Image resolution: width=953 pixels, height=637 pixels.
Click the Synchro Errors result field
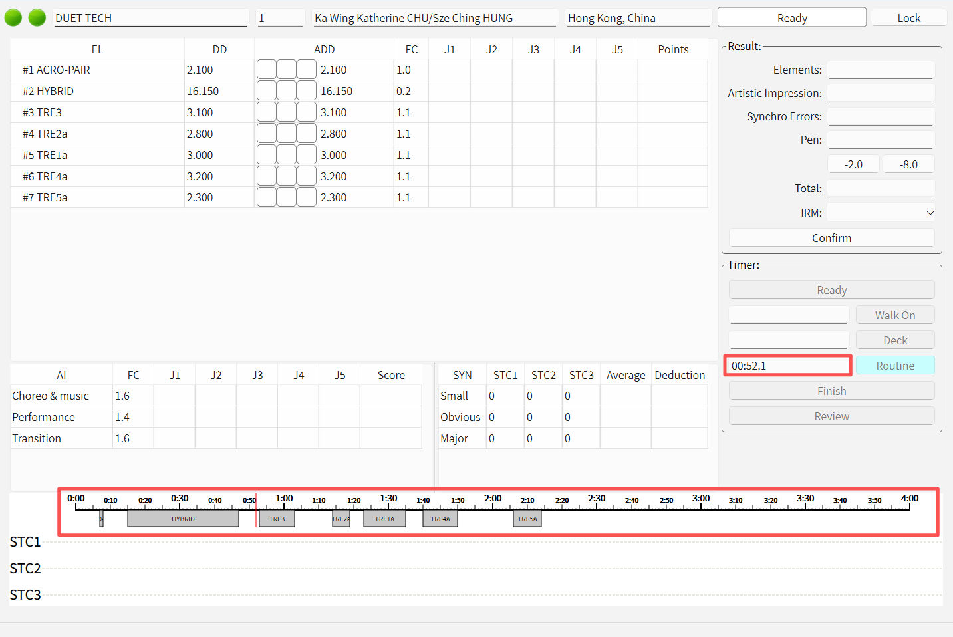pos(881,116)
